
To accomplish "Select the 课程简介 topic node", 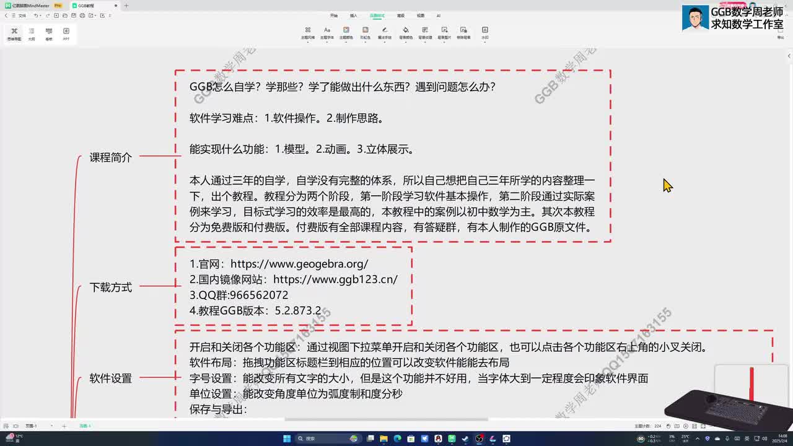I will pos(111,157).
